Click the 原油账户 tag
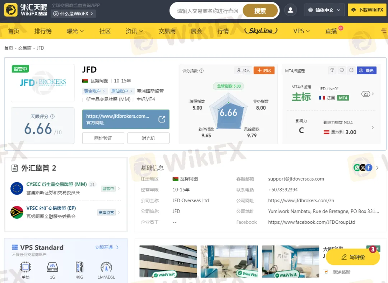Viewport: 388px width, 283px height. tap(121, 91)
